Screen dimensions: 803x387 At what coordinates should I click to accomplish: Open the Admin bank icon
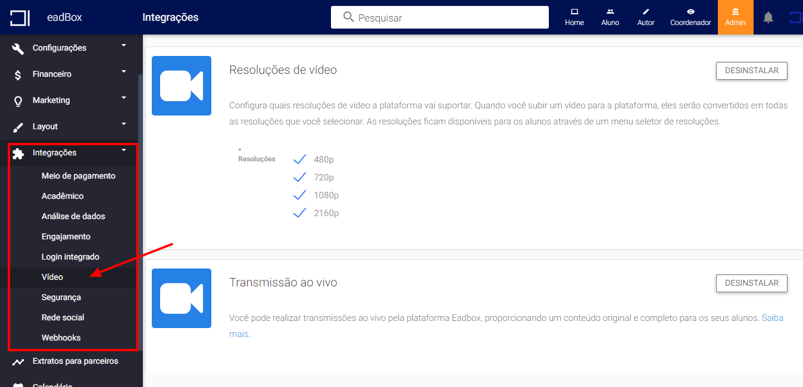[x=736, y=11]
